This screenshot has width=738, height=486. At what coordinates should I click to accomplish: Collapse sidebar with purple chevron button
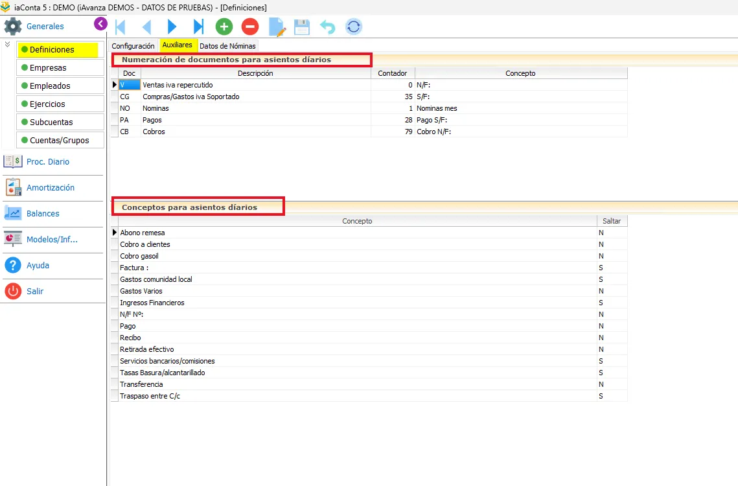pos(100,23)
